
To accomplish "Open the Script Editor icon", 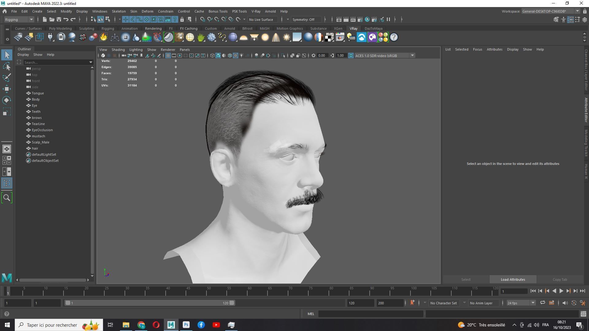I will tap(583, 314).
